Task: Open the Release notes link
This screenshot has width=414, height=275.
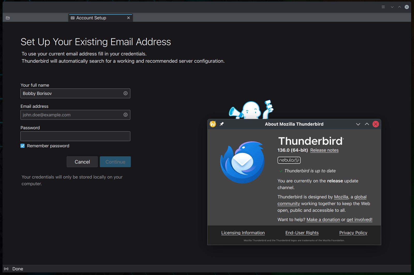Action: point(324,150)
